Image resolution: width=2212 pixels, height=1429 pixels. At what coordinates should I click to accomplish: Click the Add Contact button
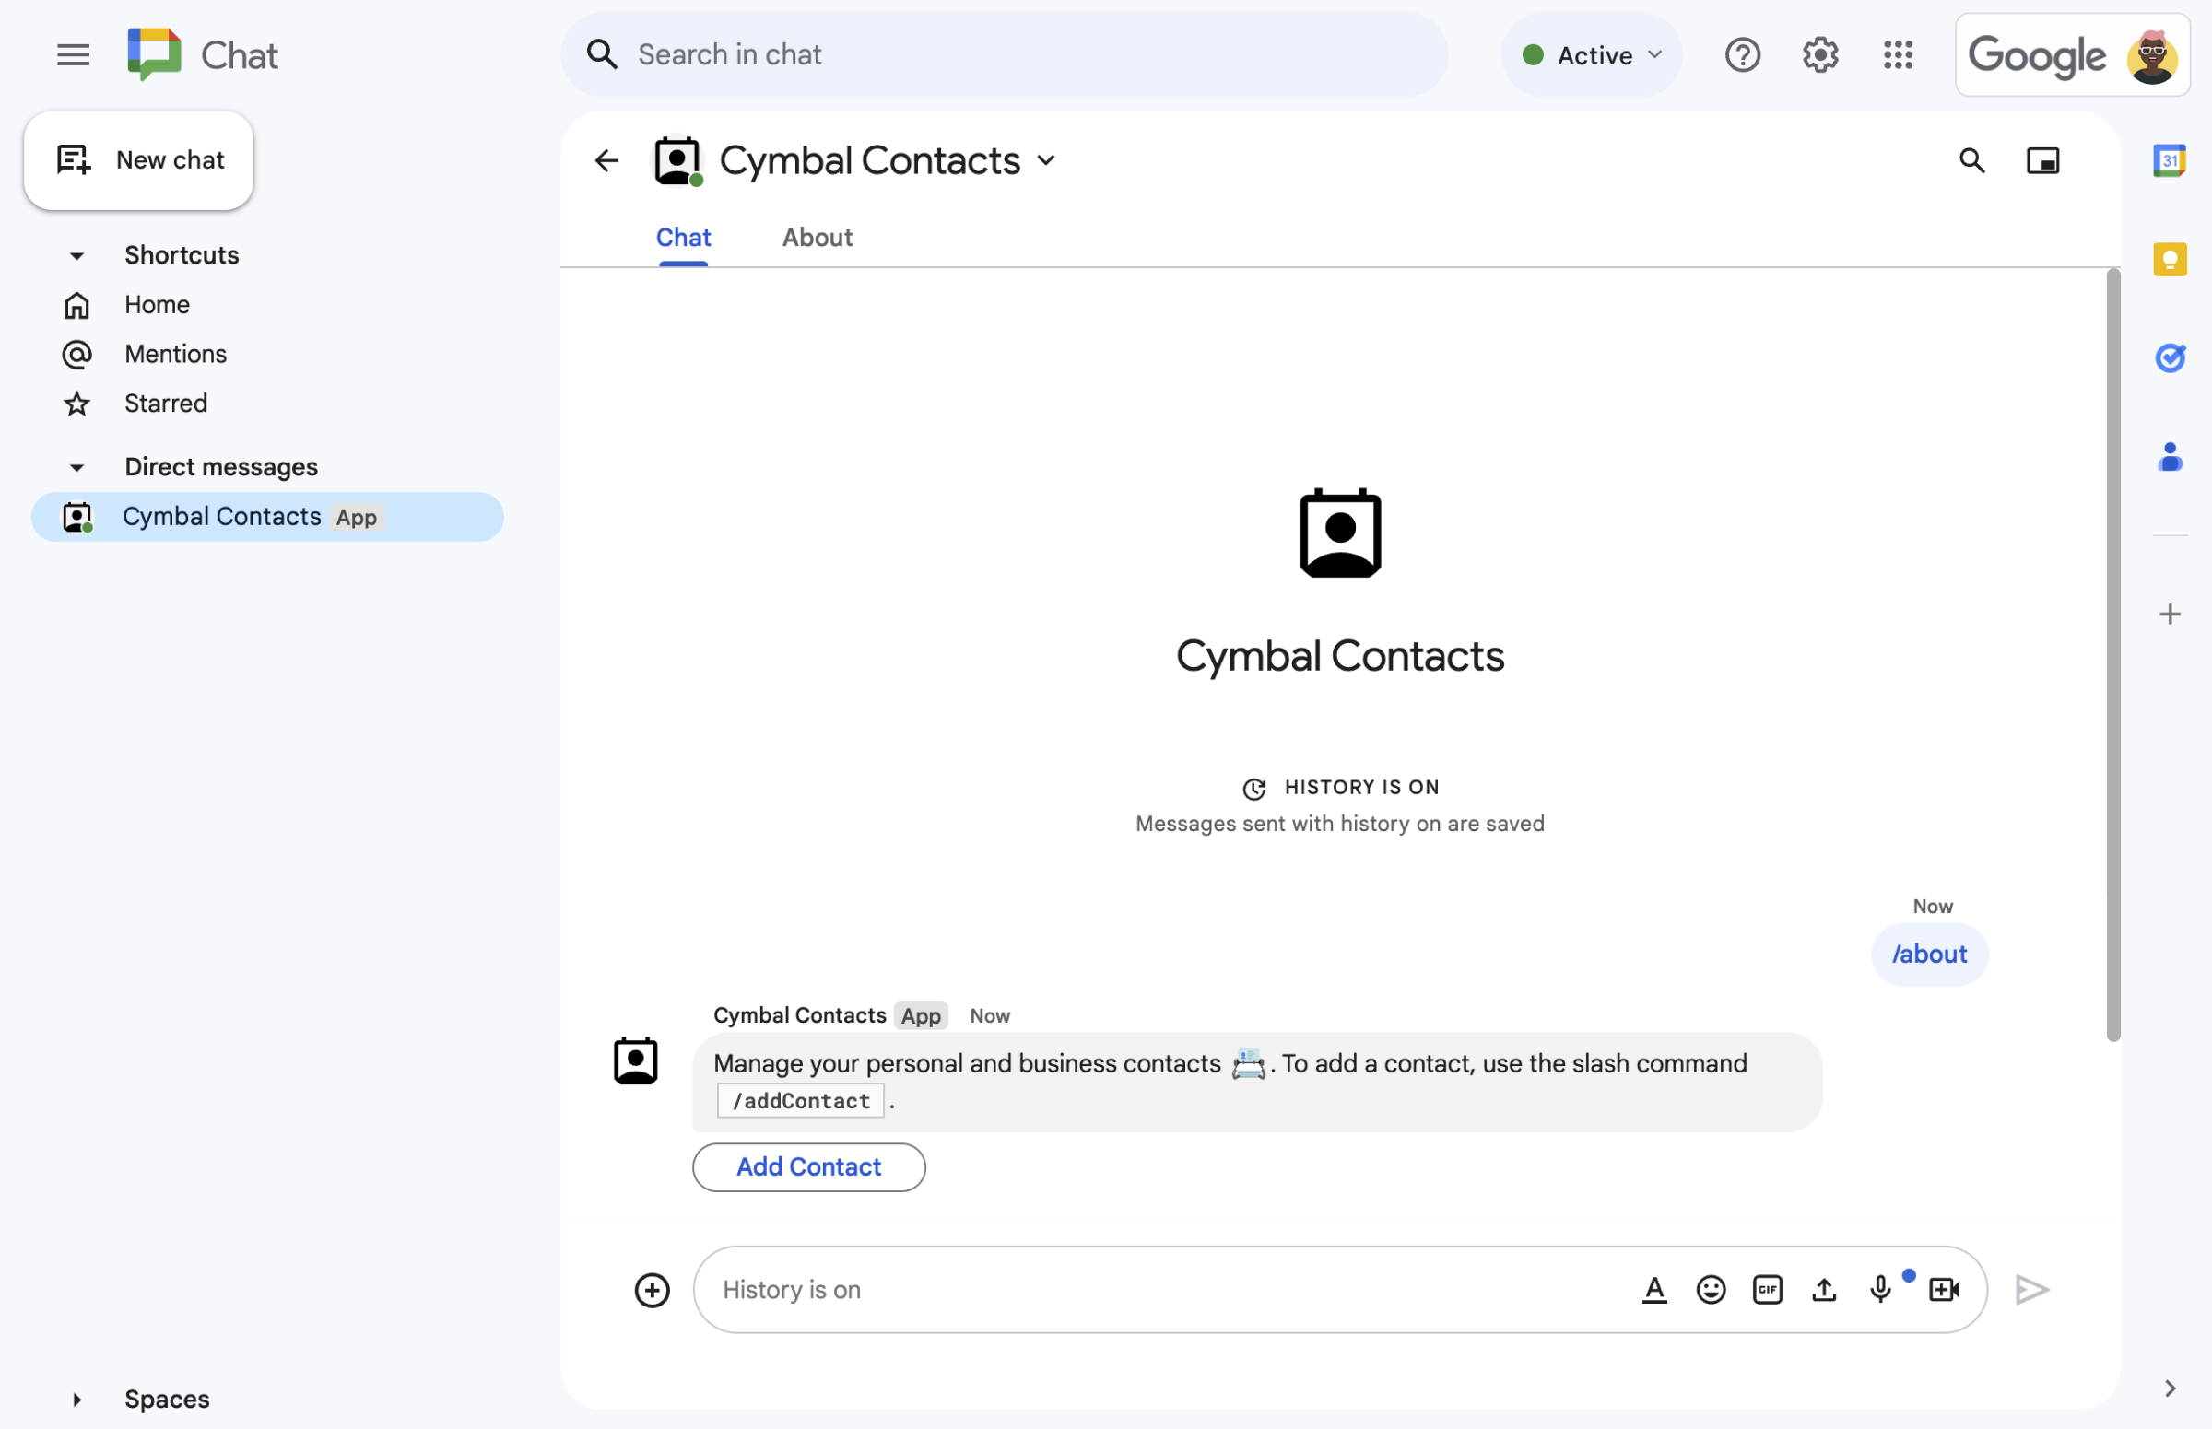(x=807, y=1166)
